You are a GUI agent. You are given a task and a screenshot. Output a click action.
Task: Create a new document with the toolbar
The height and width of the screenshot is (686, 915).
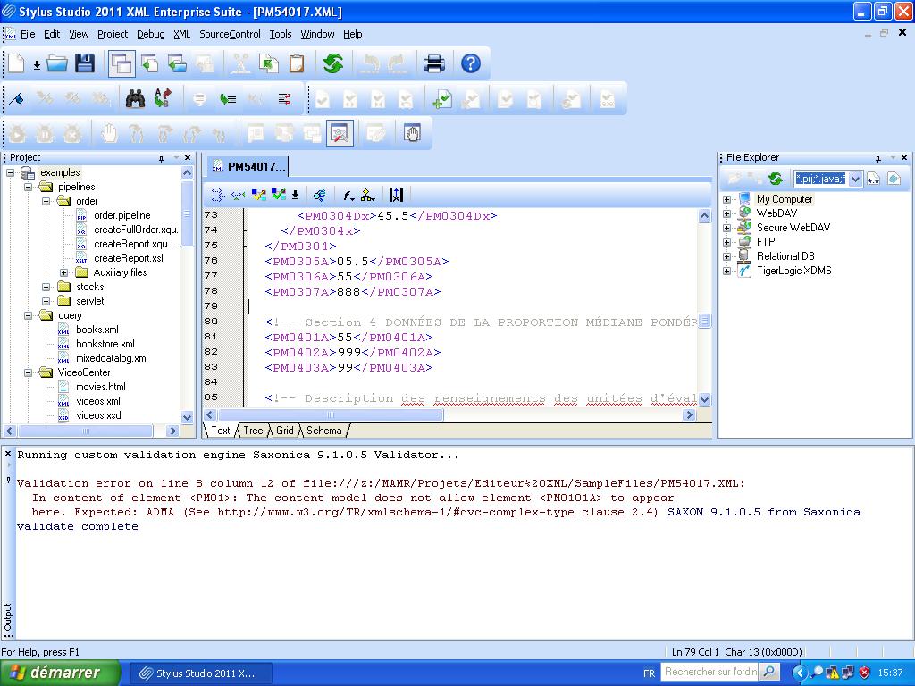point(16,63)
